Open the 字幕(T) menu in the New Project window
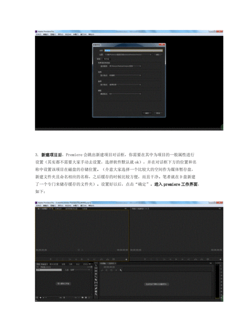Image resolution: width=233 pixels, height=330 pixels. tap(75, 34)
